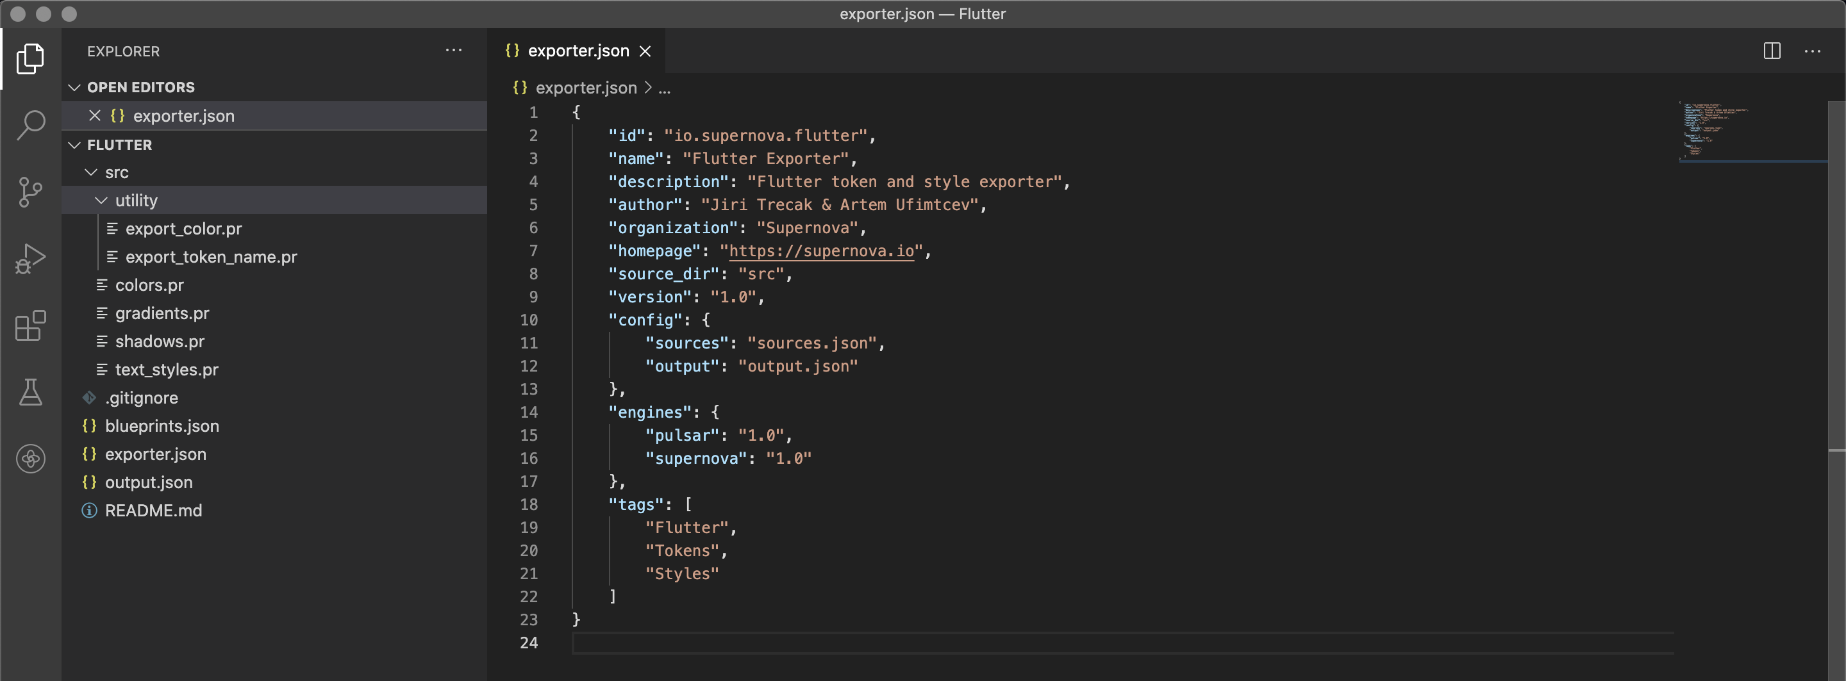Click the EXPLORER panel title
The width and height of the screenshot is (1846, 681).
click(123, 51)
